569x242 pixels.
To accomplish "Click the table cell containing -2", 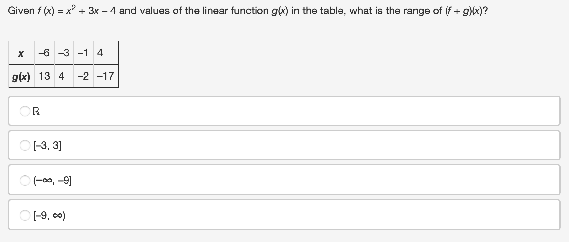I will pyautogui.click(x=83, y=76).
